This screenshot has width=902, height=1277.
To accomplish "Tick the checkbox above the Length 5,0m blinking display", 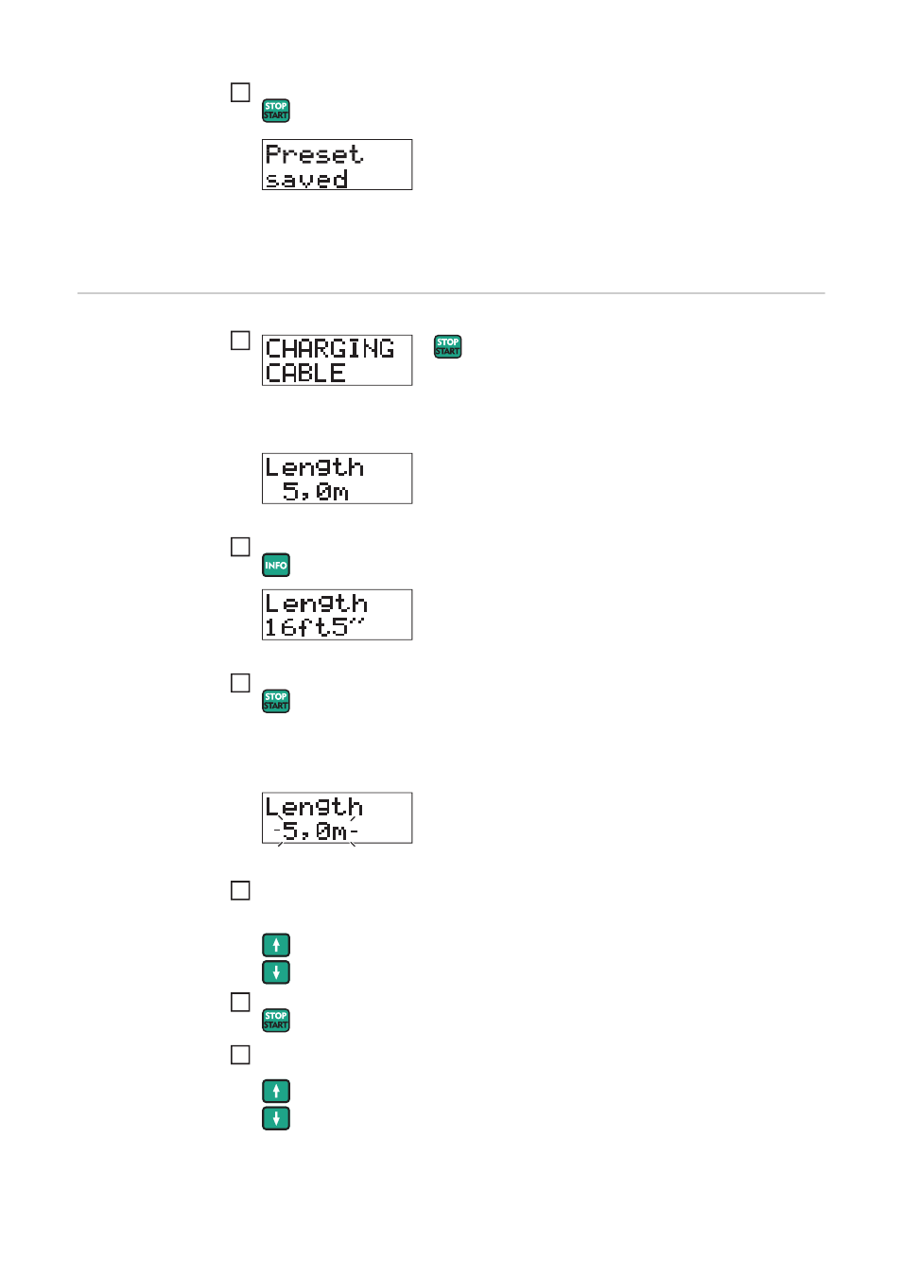I will coord(241,683).
